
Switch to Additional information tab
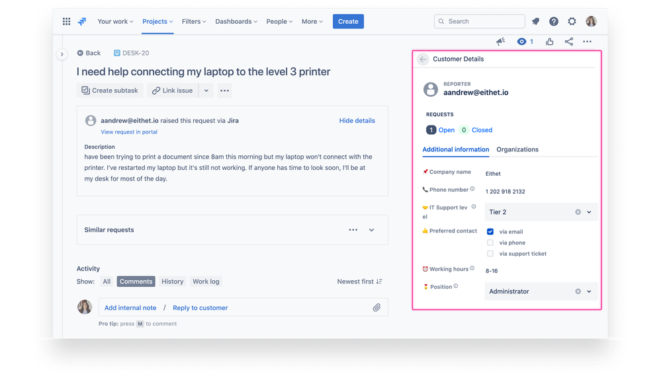click(456, 149)
